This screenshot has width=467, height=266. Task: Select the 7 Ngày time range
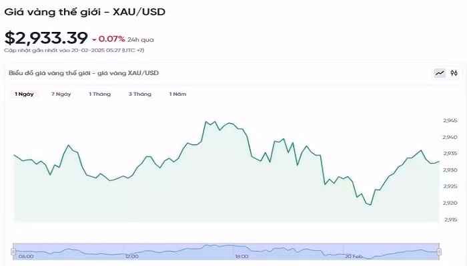tap(61, 94)
